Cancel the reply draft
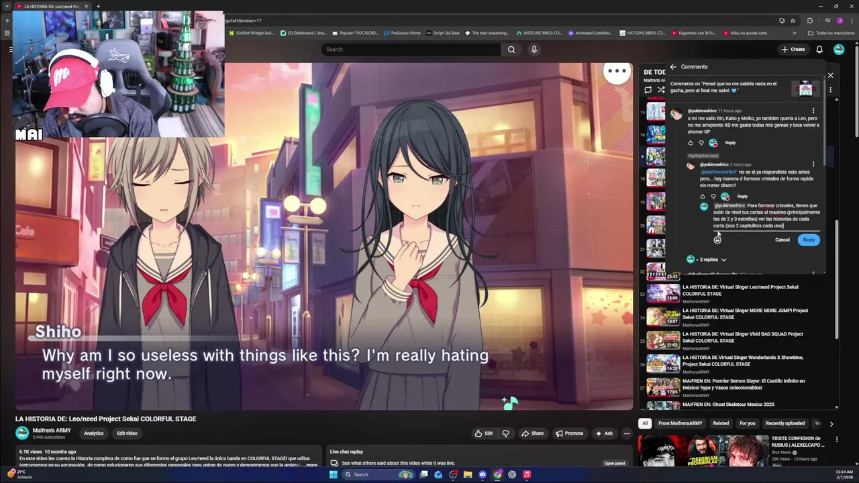This screenshot has width=859, height=483. coord(782,239)
